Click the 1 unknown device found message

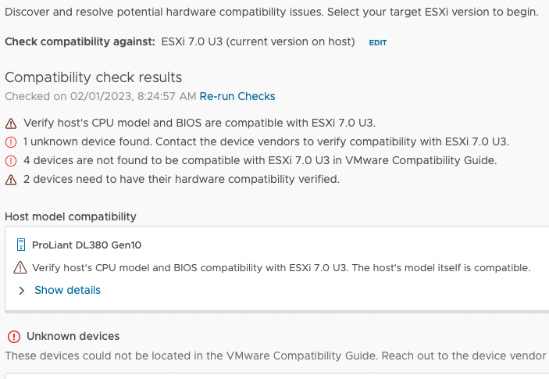(266, 141)
